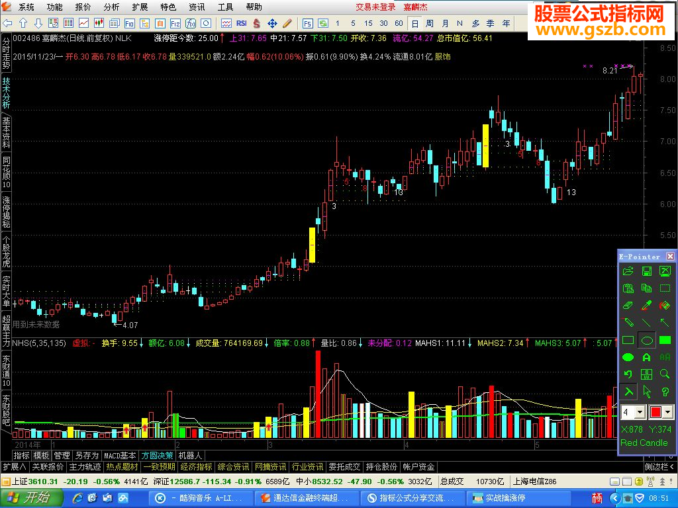Click the undo arrow in E-Pointer
678x508 pixels.
click(628, 374)
